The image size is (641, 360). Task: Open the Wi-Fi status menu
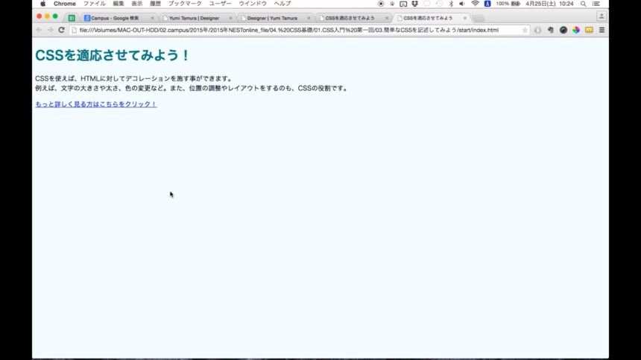pos(475,4)
